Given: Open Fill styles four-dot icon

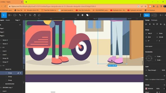Looking at the screenshot, I should [x=164, y=76].
